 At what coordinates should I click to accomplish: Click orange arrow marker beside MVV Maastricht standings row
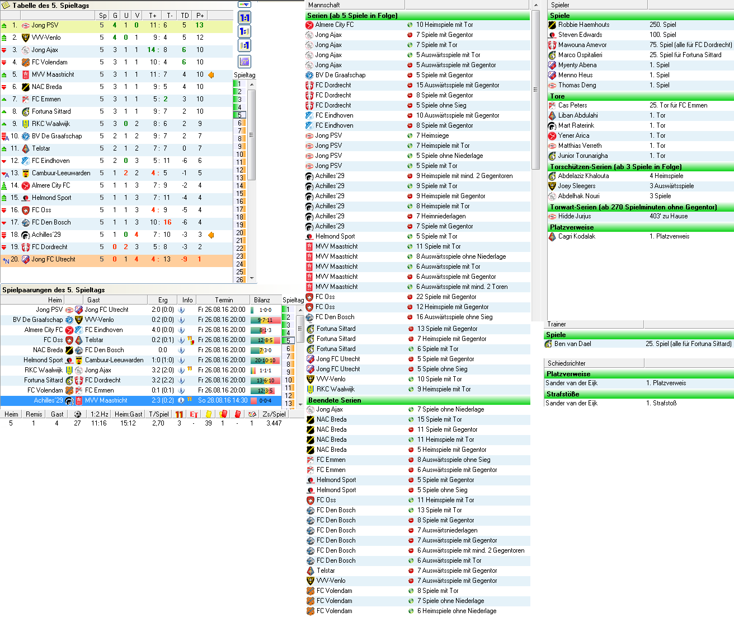[211, 74]
